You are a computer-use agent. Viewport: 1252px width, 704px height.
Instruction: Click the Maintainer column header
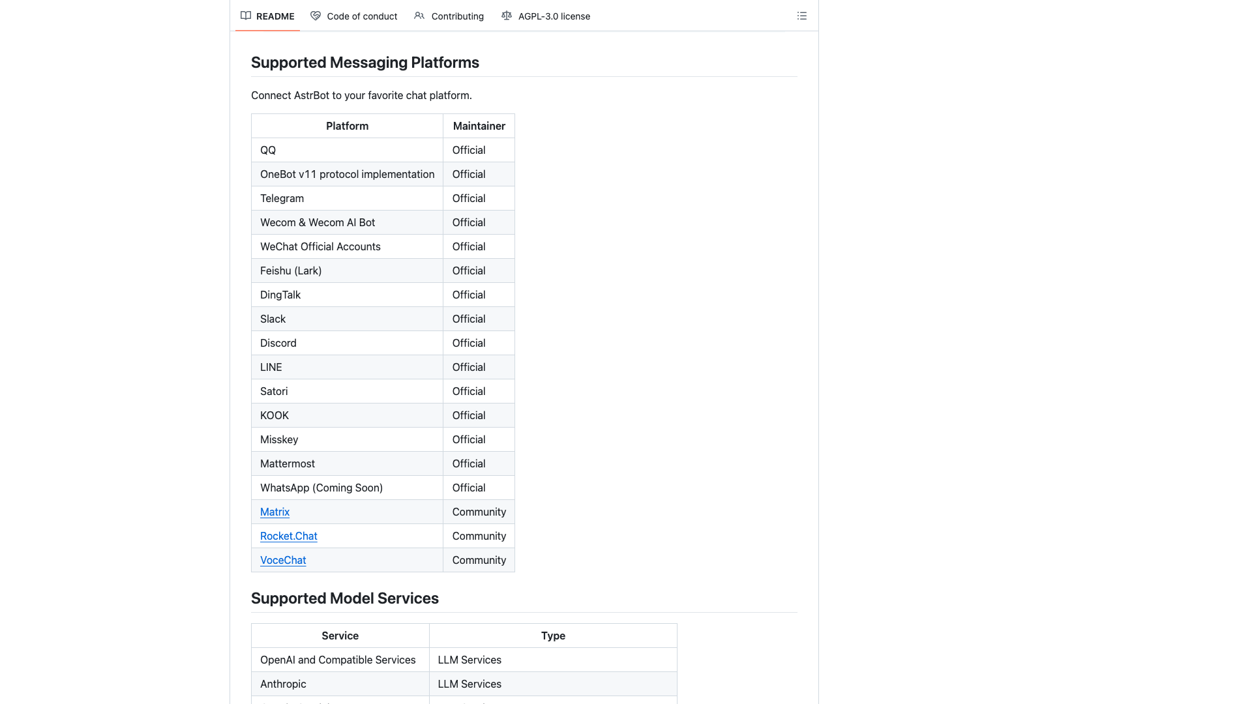tap(479, 126)
